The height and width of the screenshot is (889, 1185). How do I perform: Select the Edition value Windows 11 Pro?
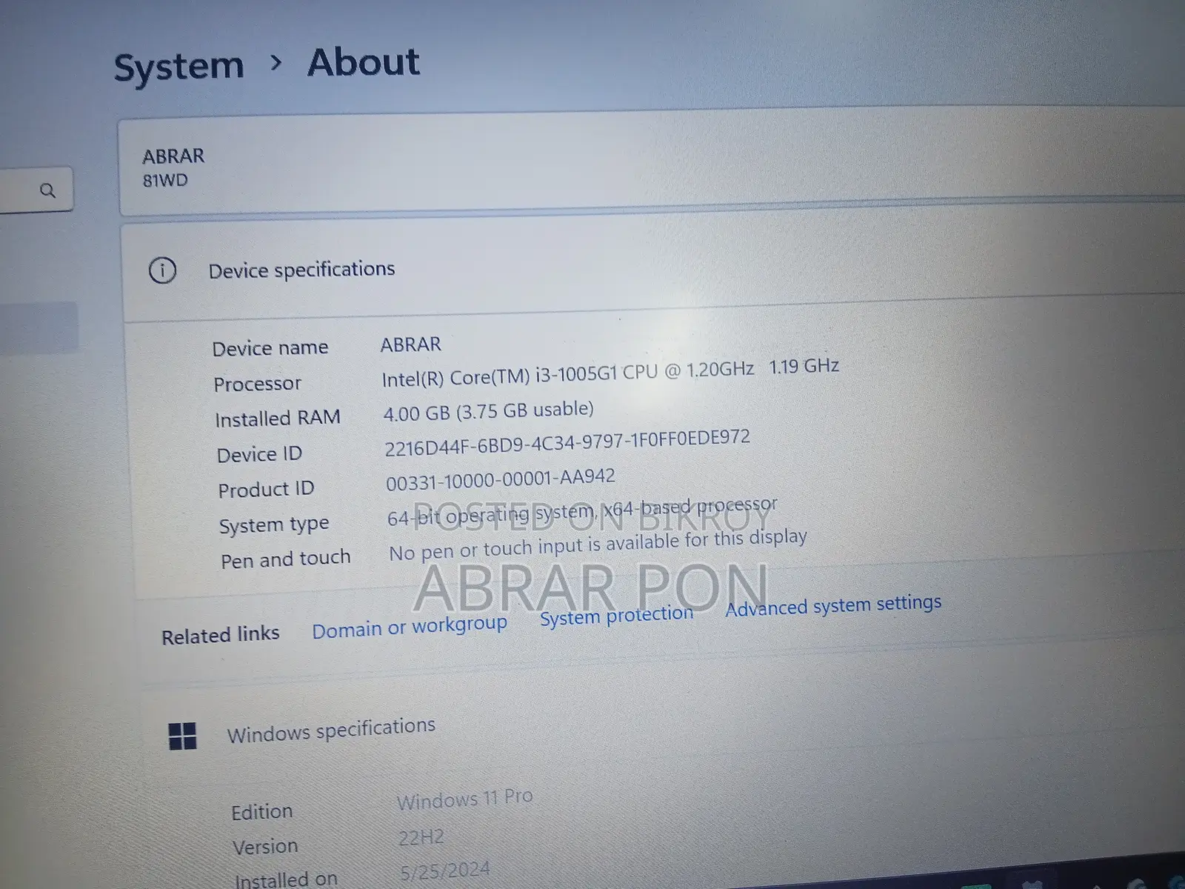465,799
